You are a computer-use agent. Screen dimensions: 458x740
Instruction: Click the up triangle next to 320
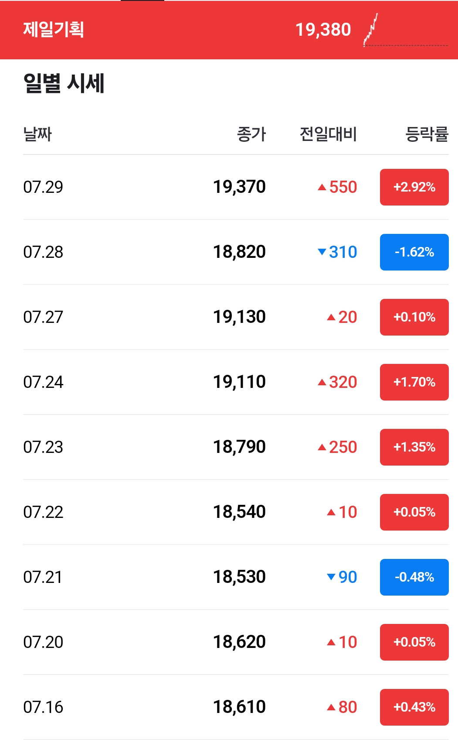322,382
